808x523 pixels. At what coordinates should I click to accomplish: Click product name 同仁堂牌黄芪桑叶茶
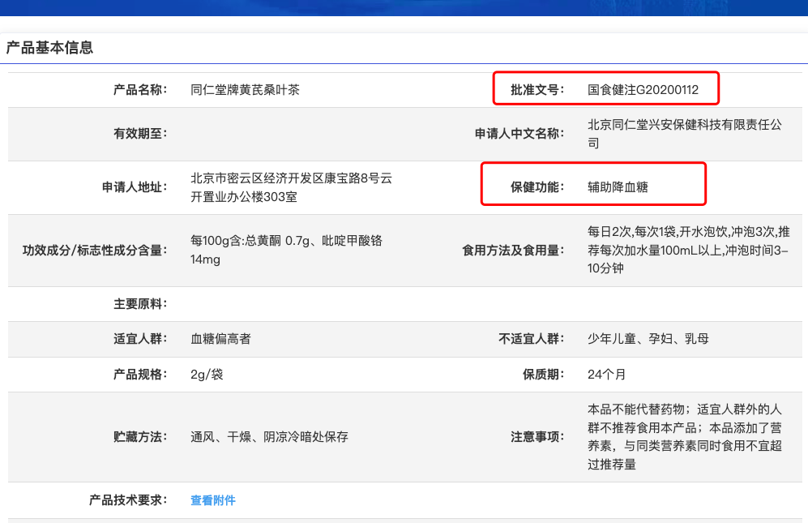pyautogui.click(x=245, y=90)
